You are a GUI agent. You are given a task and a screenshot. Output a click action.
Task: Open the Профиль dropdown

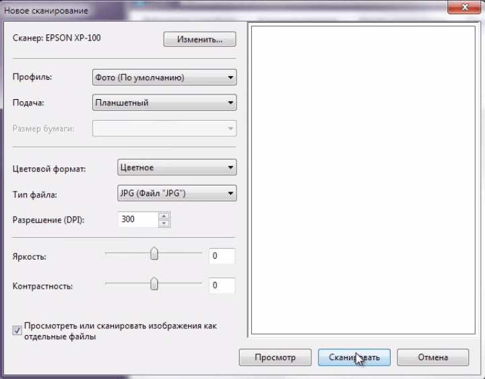click(x=164, y=78)
